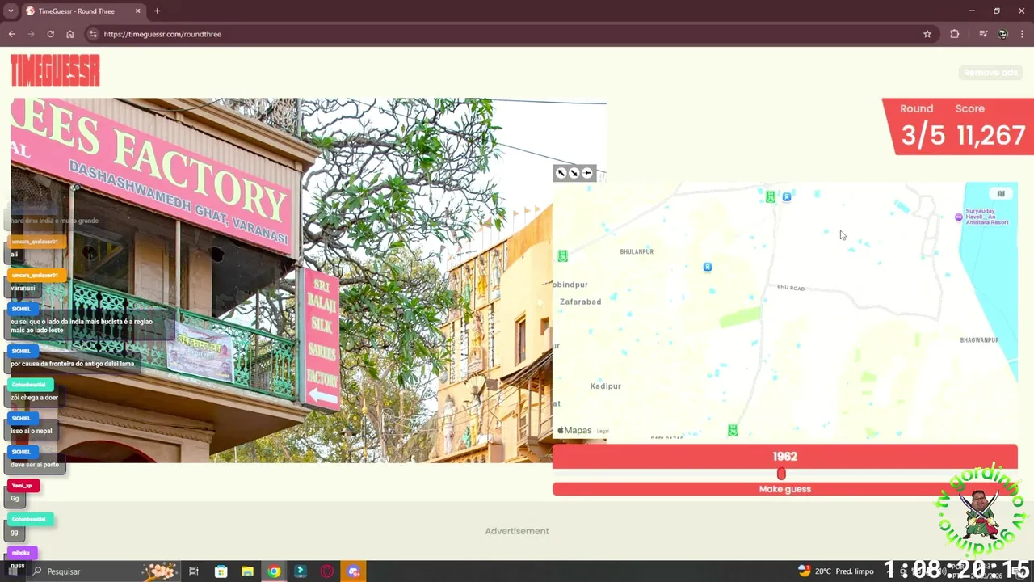This screenshot has height=582, width=1034.
Task: Click the Legal link on the map
Action: tap(603, 431)
